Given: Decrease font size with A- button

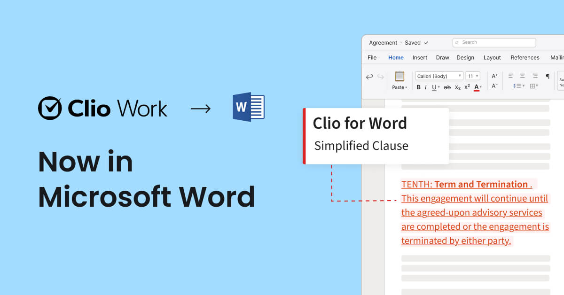Looking at the screenshot, I should click(x=495, y=85).
